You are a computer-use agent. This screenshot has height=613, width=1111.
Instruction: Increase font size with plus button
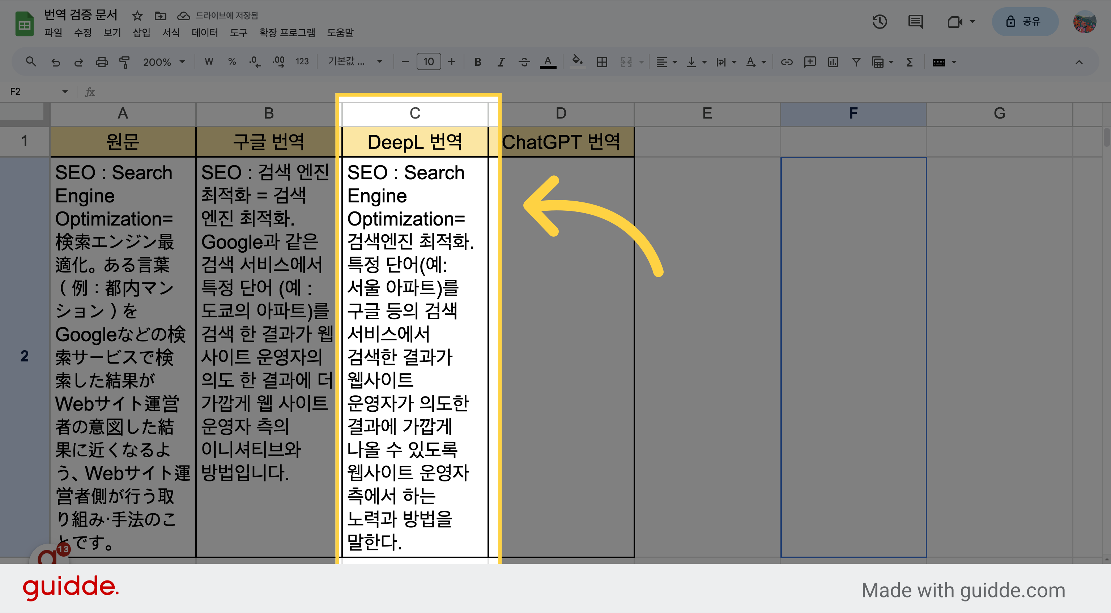pyautogui.click(x=452, y=62)
